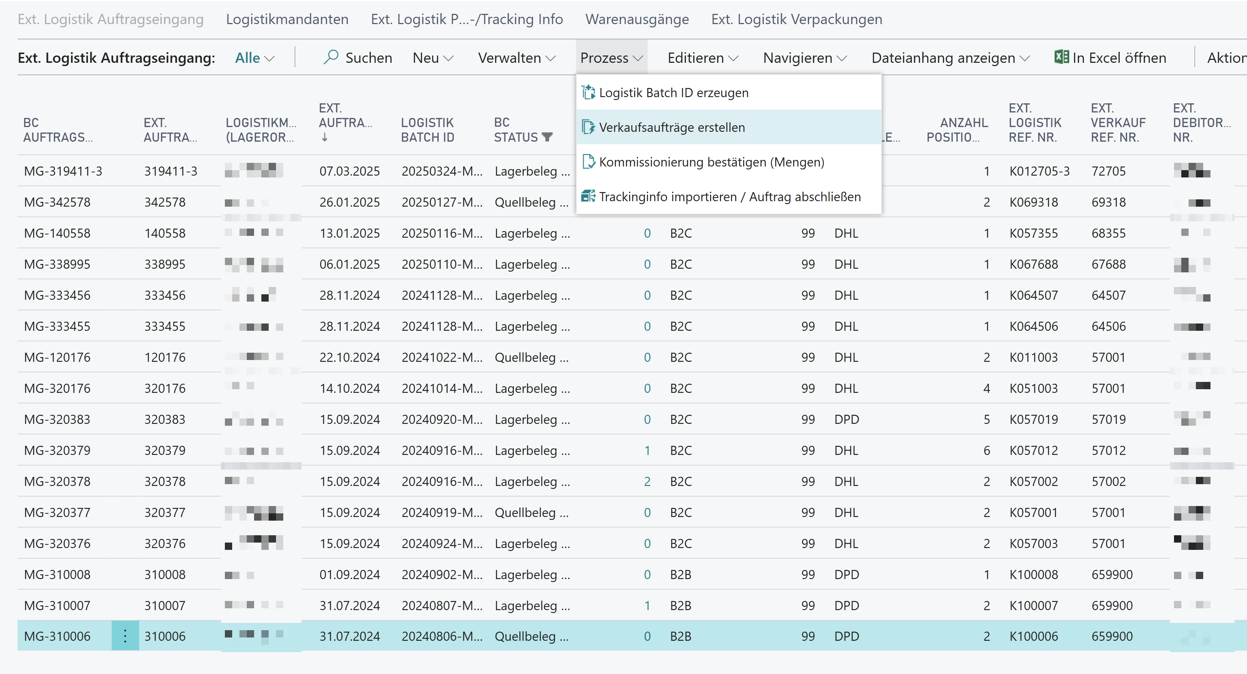Viewport: 1247px width, 674px height.
Task: Click the filter icon on BC Status column
Action: (547, 138)
